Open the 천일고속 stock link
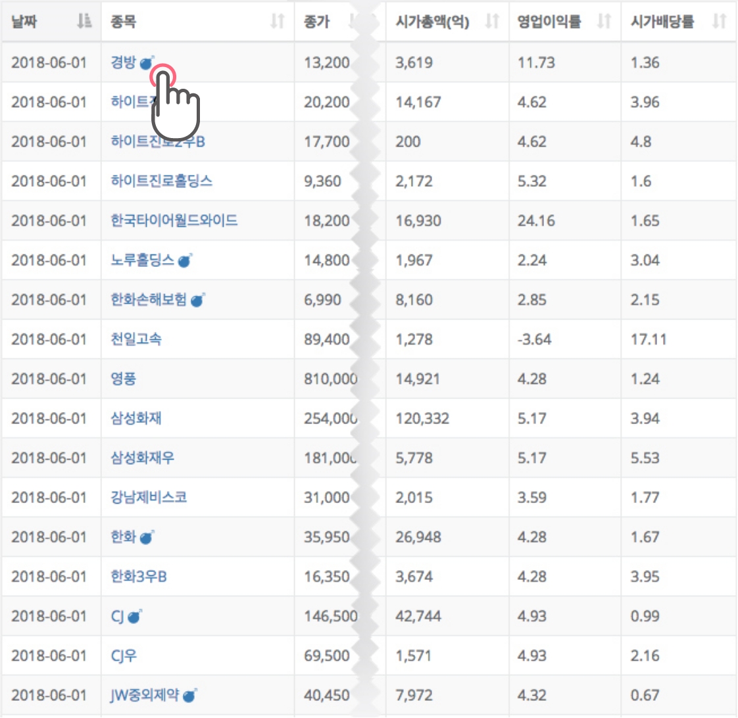 click(x=136, y=339)
